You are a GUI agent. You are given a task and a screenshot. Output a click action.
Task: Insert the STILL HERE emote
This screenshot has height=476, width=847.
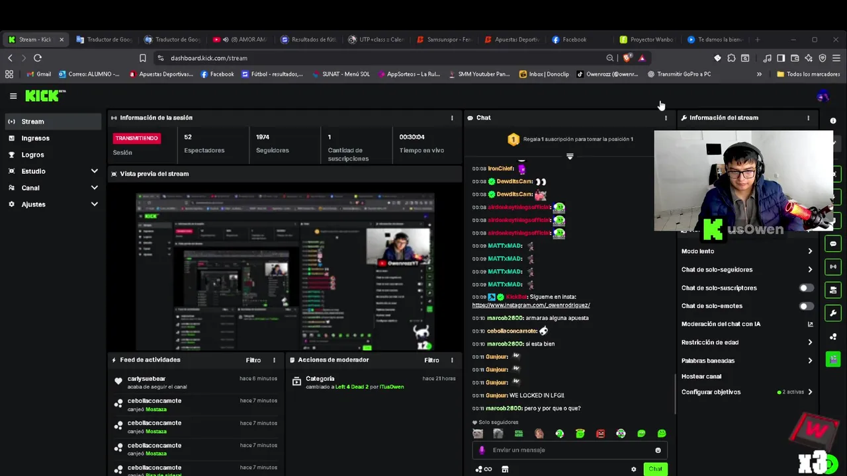[519, 434]
